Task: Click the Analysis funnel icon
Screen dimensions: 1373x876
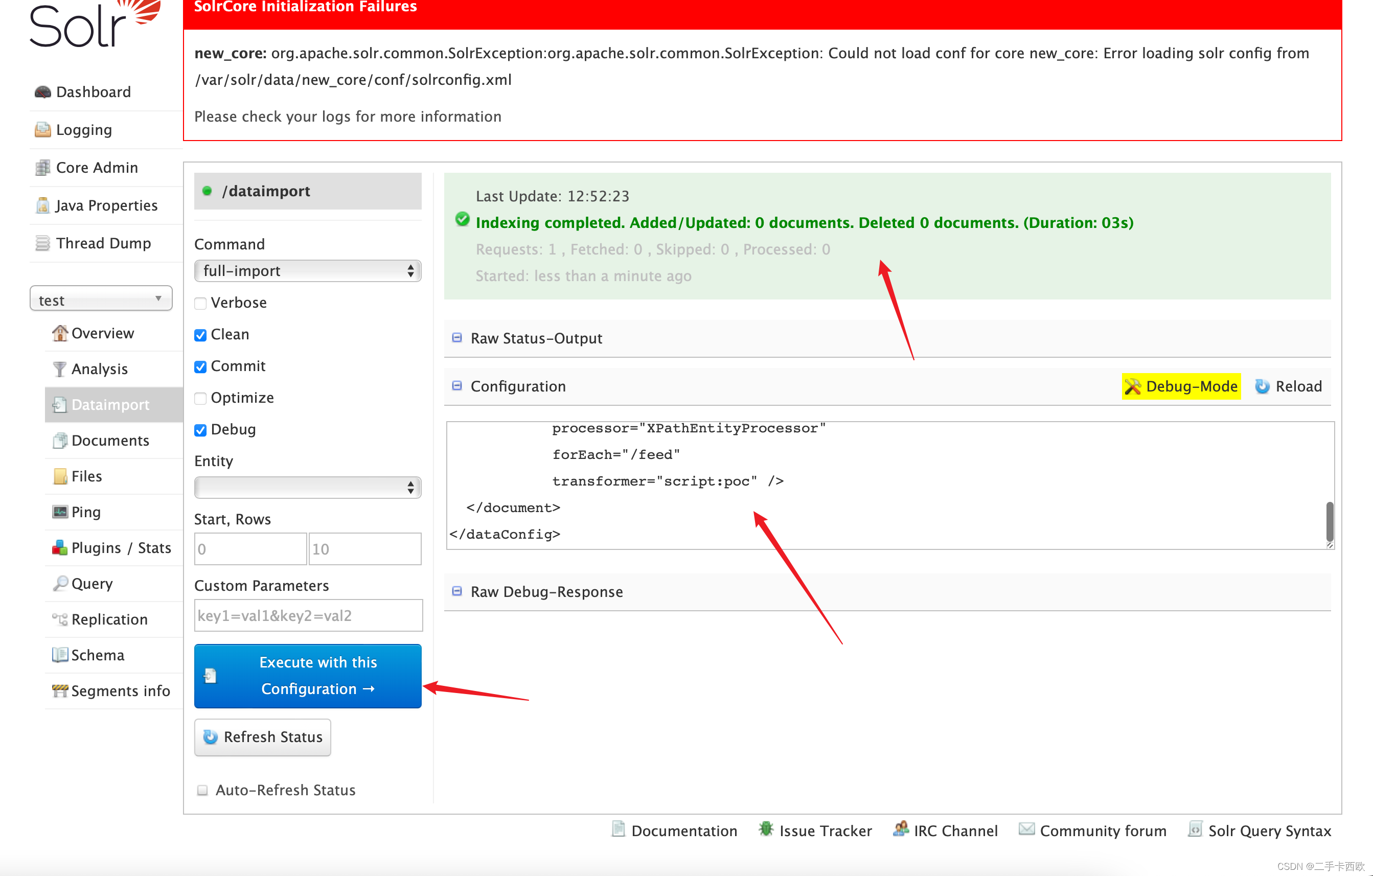Action: (59, 369)
